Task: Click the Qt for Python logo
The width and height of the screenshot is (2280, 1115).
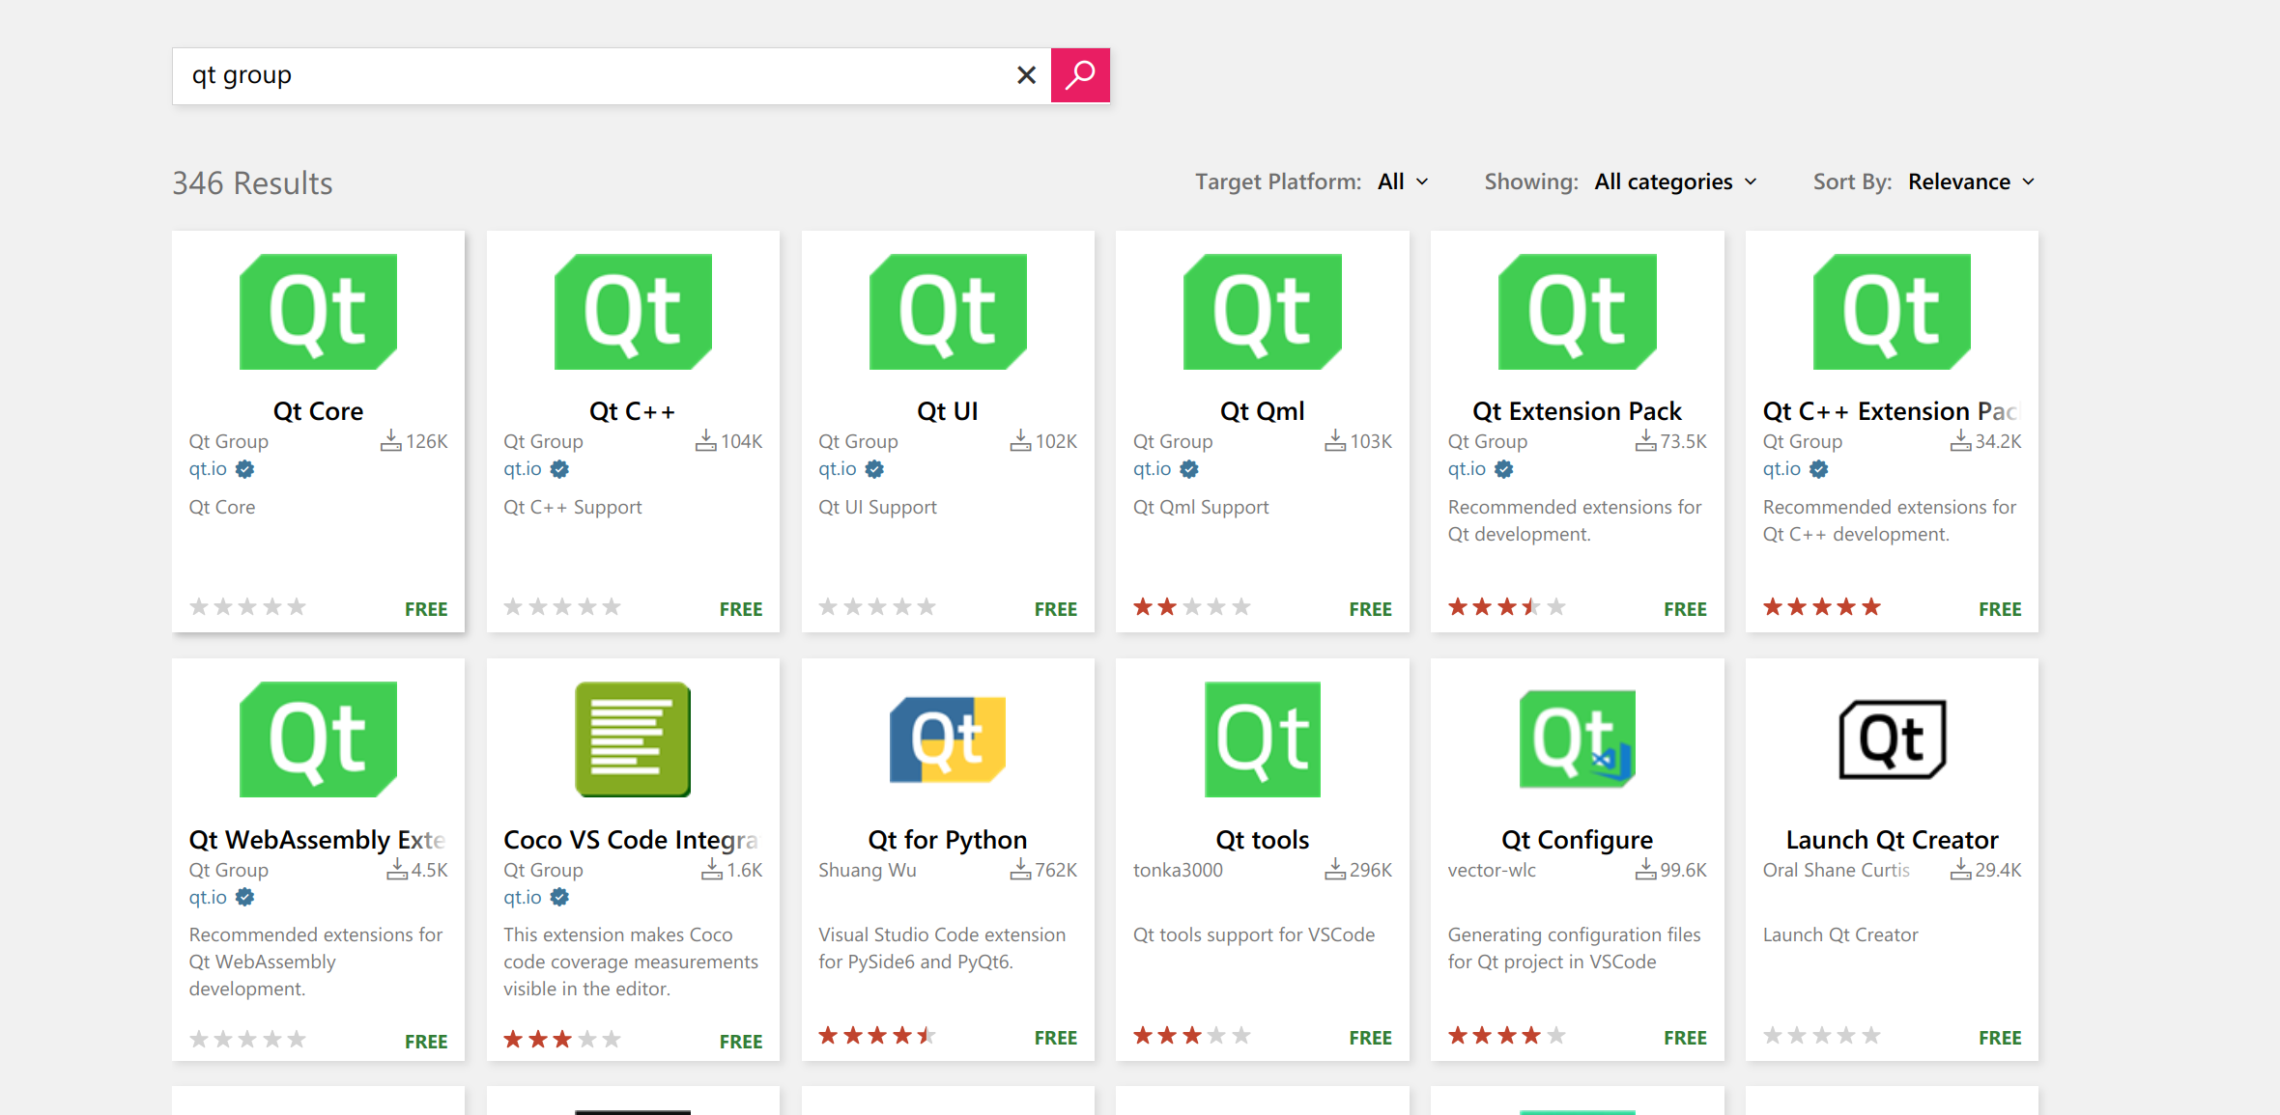Action: coord(947,739)
